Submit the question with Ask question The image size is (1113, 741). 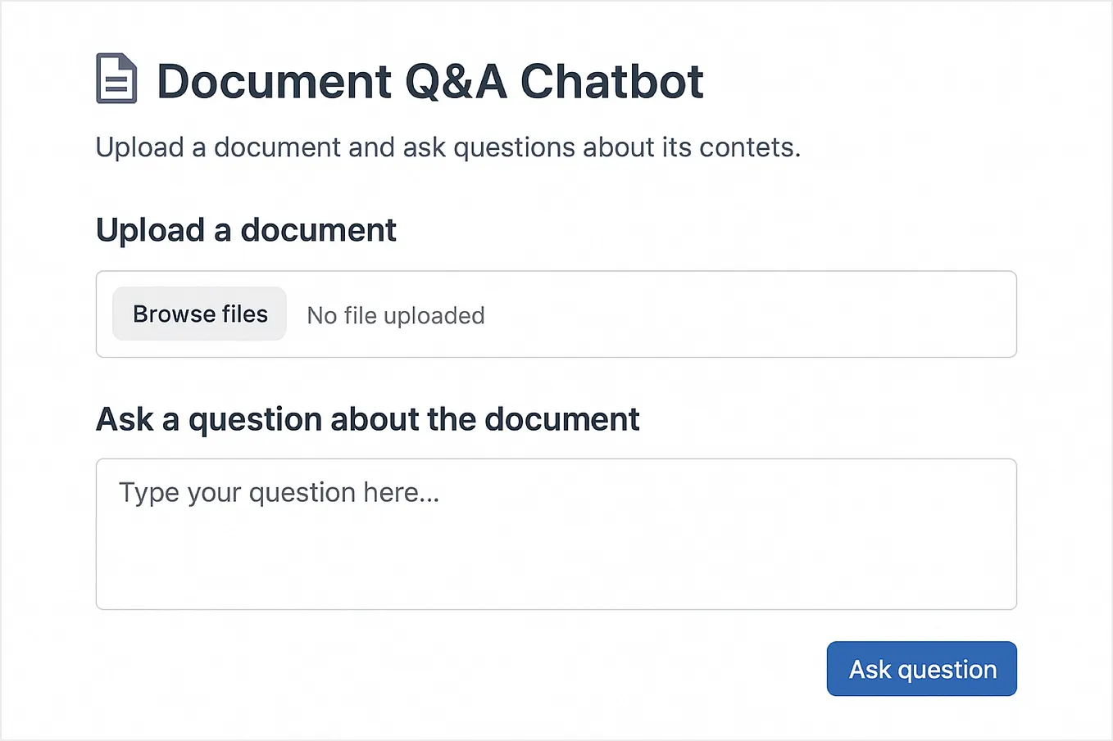(x=921, y=669)
